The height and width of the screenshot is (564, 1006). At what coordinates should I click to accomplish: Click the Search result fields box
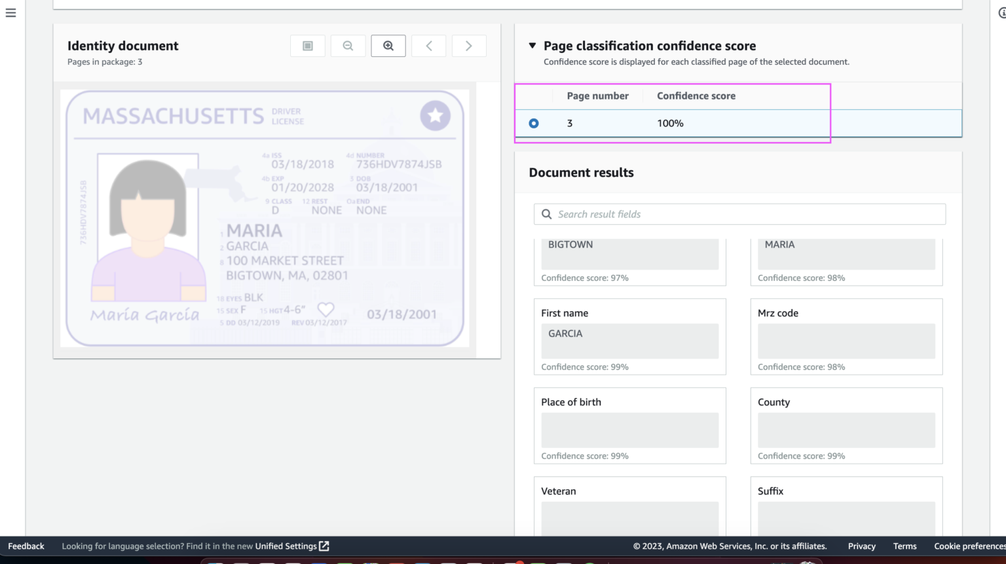click(739, 214)
